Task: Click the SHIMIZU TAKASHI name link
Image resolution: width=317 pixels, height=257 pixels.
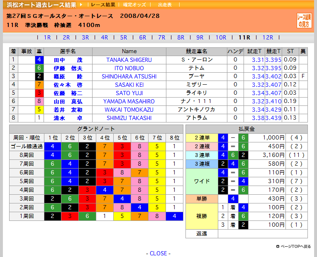Action: click(x=129, y=118)
